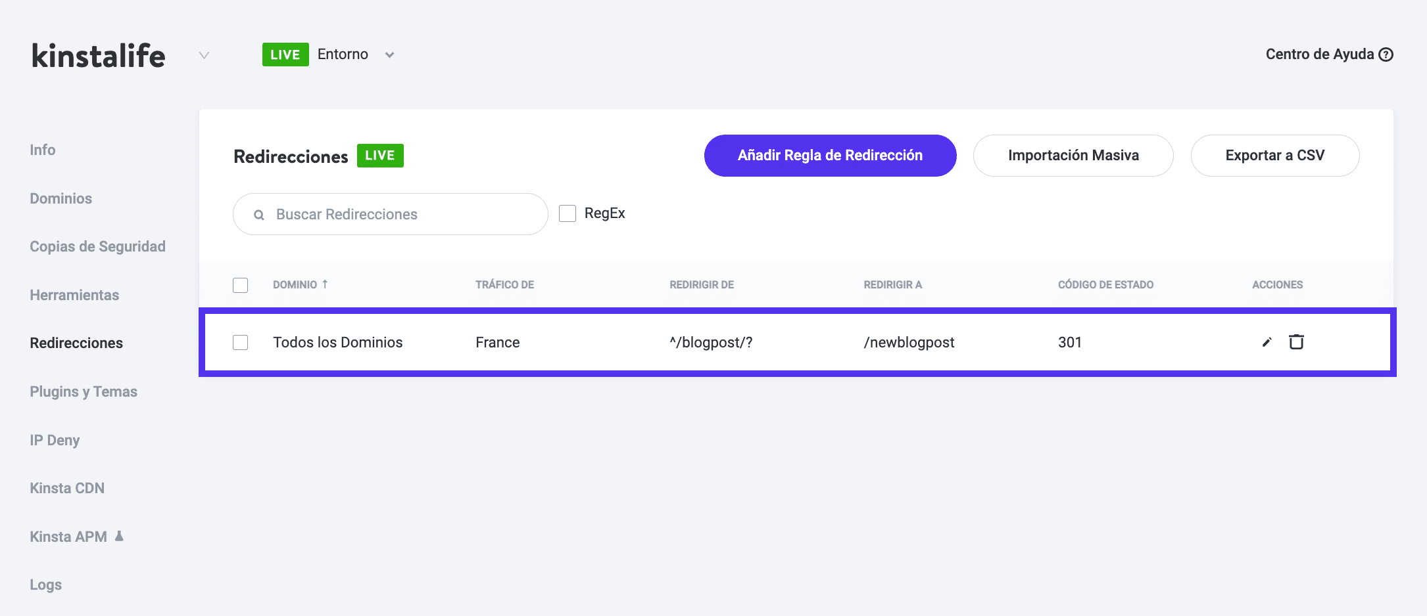The height and width of the screenshot is (616, 1427).
Task: Click Añadir Regla de Redirección
Action: point(830,156)
